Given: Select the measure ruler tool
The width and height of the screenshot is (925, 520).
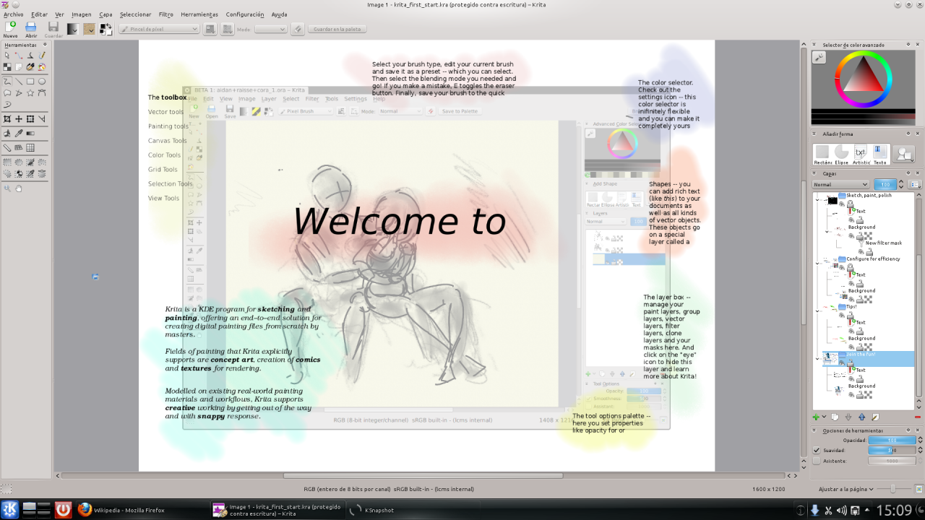Looking at the screenshot, I should point(7,147).
